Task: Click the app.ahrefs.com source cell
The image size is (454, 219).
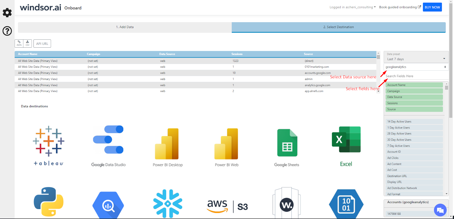Action: [x=314, y=91]
